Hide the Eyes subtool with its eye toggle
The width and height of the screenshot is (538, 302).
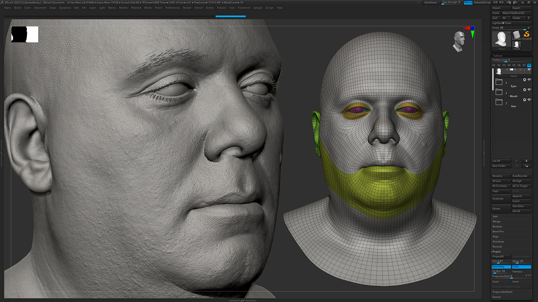coord(530,80)
